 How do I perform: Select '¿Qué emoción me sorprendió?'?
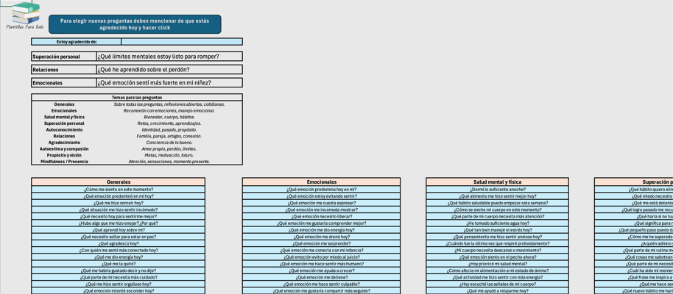(322, 244)
